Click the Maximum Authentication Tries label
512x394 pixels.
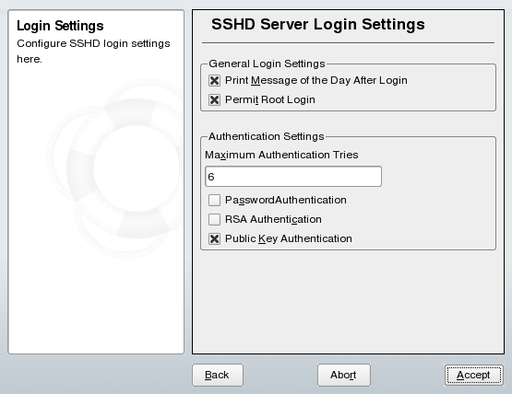click(x=281, y=155)
